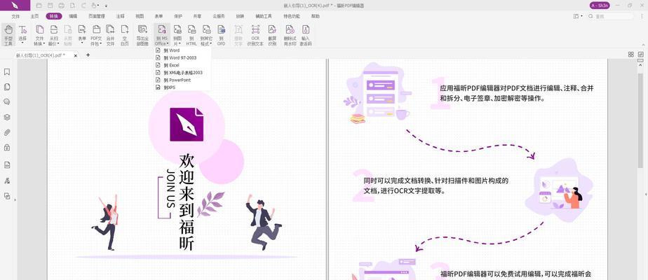648x280 pixels.
Task: Switch to the 帮助 Help tab
Action: coord(316,16)
